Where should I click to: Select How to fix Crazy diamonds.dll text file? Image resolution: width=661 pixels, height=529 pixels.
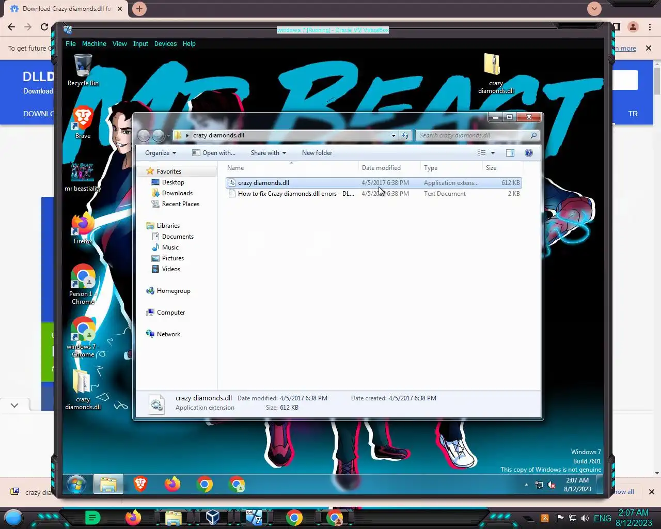tap(374, 194)
